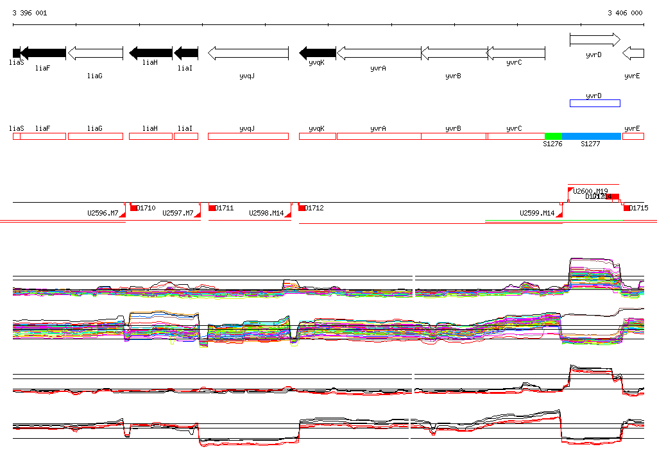Select the right-pointing yvrD gene arrow
Screen dimensions: 657x458
pos(595,40)
